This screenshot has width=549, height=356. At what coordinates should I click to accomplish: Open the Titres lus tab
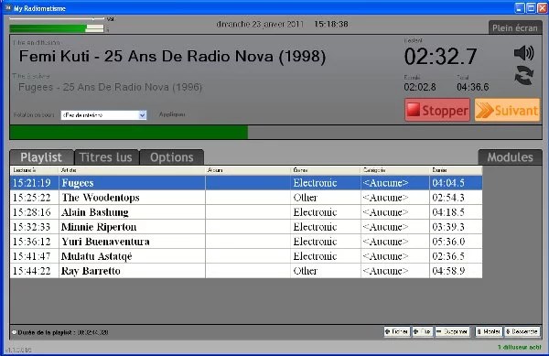[x=106, y=157]
